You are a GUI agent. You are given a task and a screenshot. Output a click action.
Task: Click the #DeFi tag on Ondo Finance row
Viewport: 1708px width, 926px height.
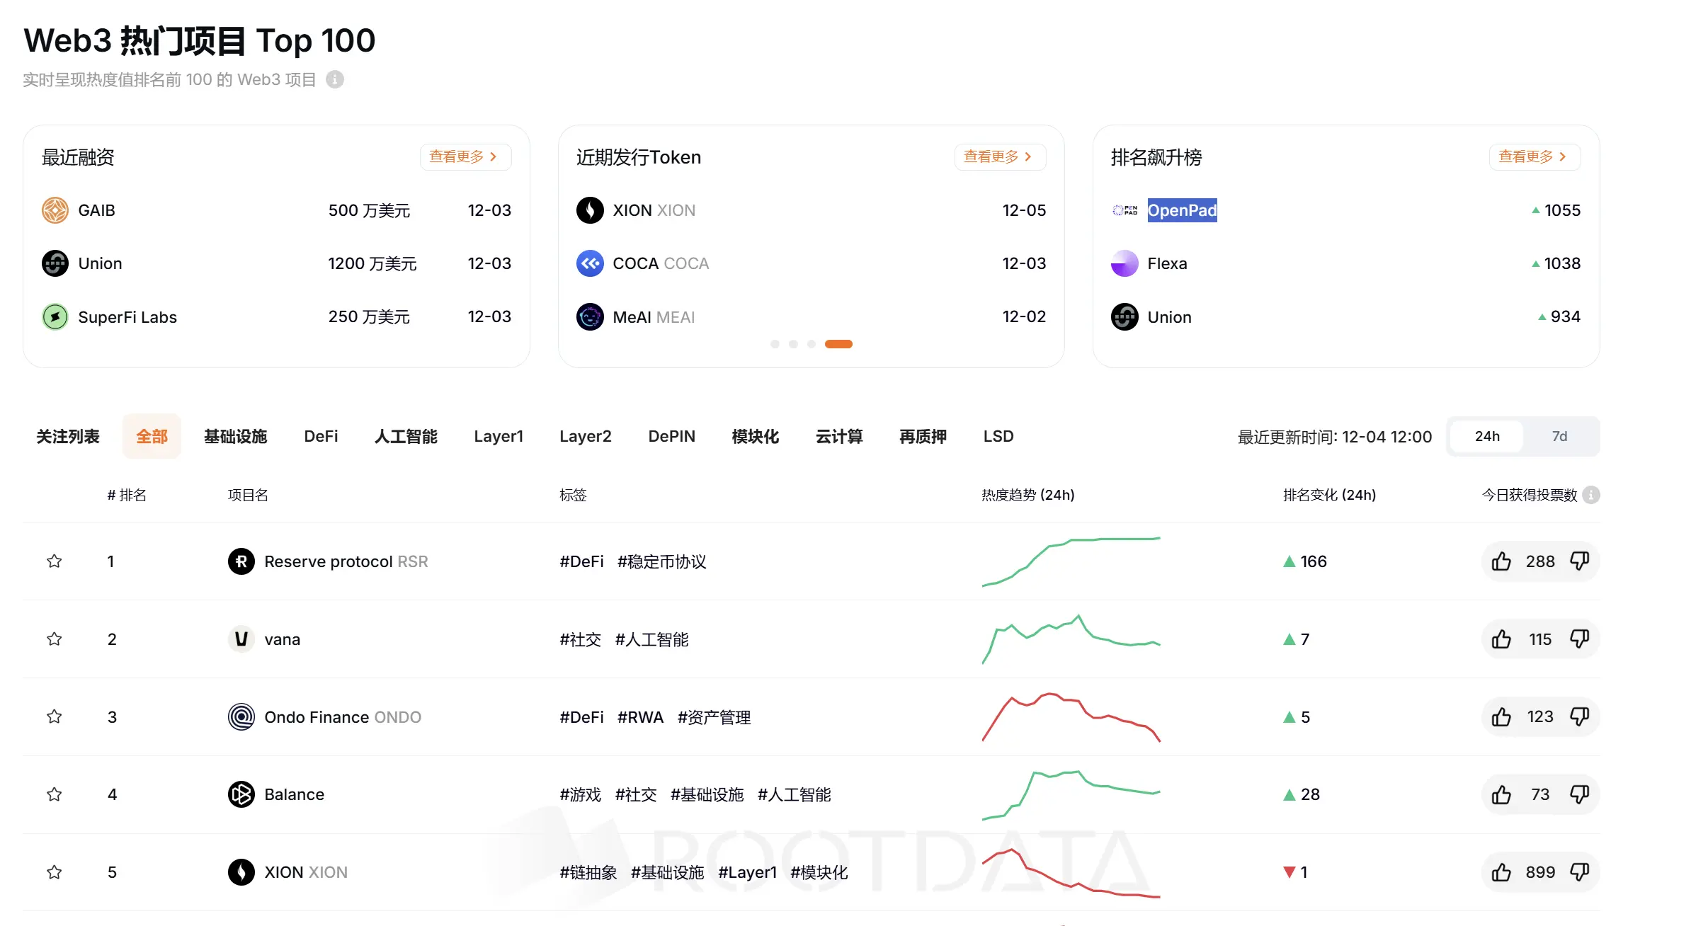(581, 716)
